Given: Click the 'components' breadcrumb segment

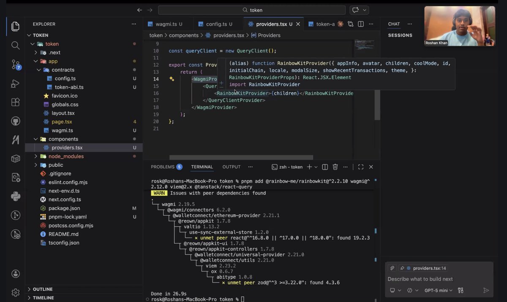Looking at the screenshot, I should pyautogui.click(x=184, y=35).
